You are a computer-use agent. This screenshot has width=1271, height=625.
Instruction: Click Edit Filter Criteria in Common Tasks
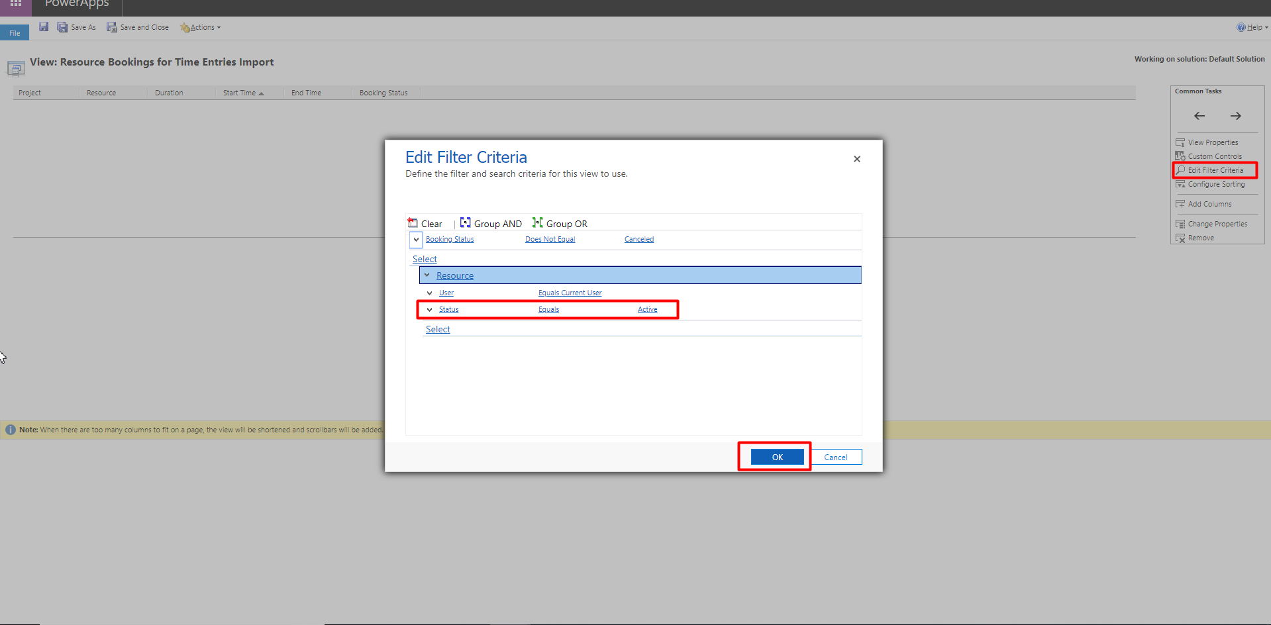[1209, 170]
